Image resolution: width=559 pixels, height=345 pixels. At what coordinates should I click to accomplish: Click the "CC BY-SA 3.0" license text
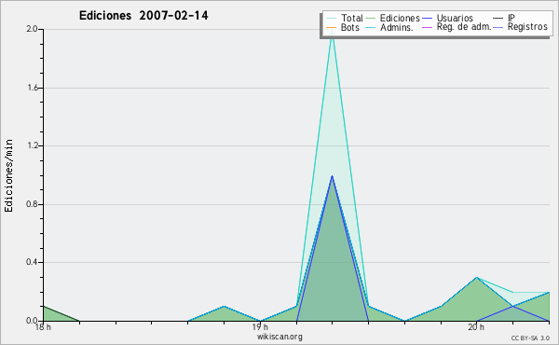(530, 338)
